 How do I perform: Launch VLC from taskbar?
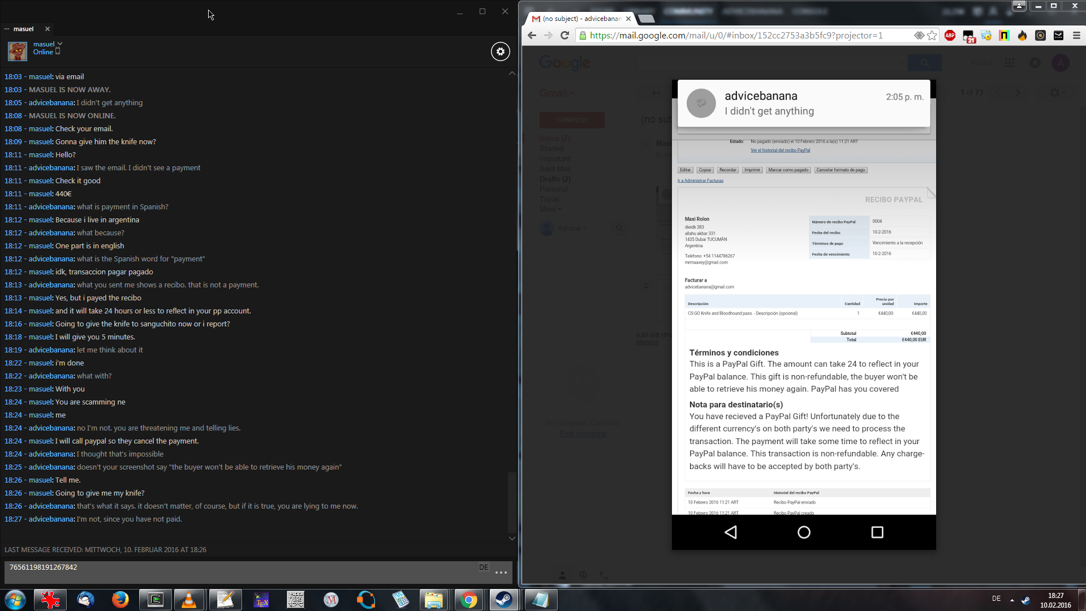point(189,600)
